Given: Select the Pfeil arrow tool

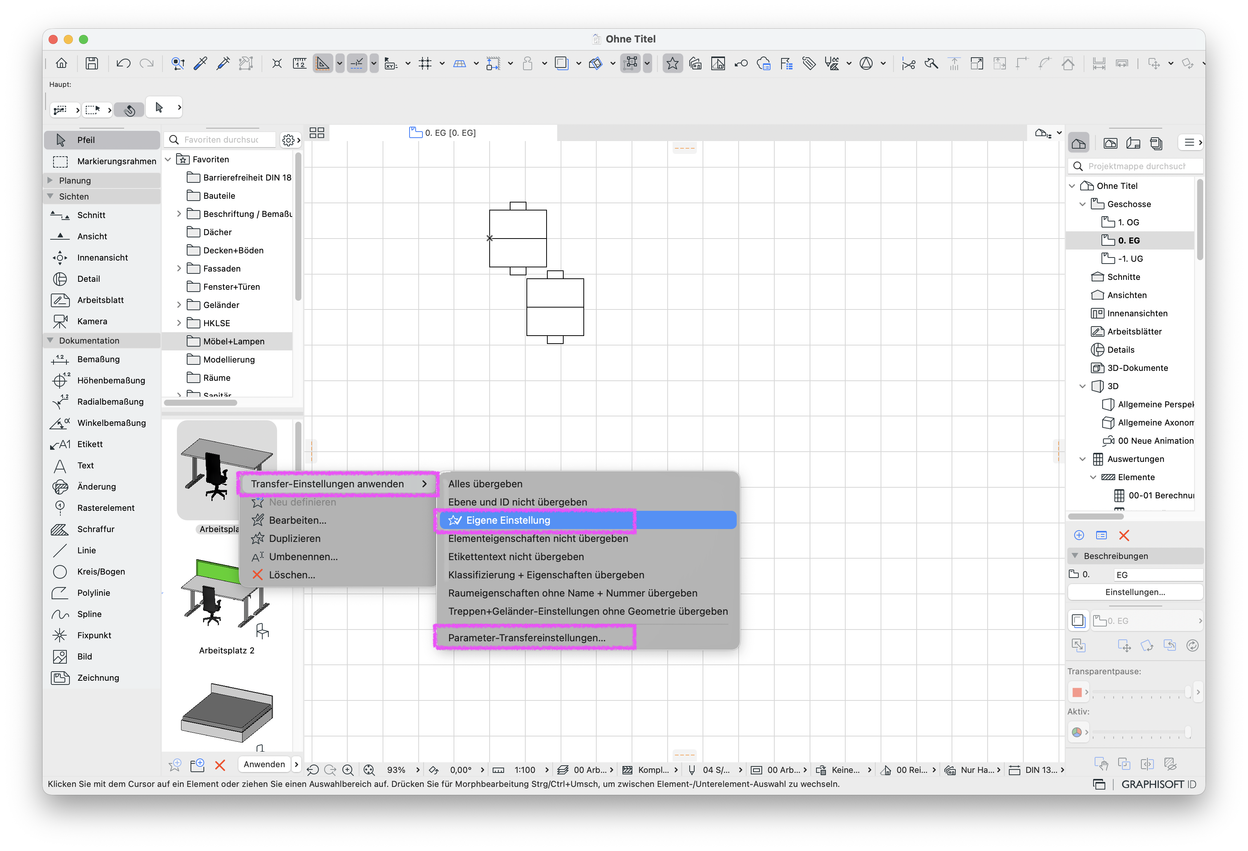Looking at the screenshot, I should [x=102, y=140].
